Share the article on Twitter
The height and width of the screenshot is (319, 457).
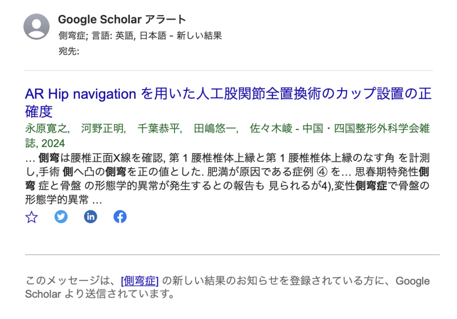61,217
